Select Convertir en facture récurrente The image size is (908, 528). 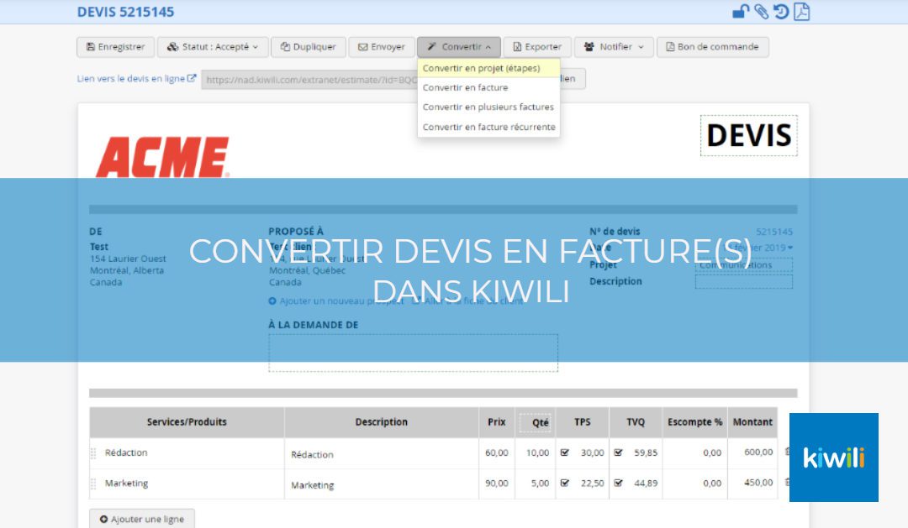point(488,127)
